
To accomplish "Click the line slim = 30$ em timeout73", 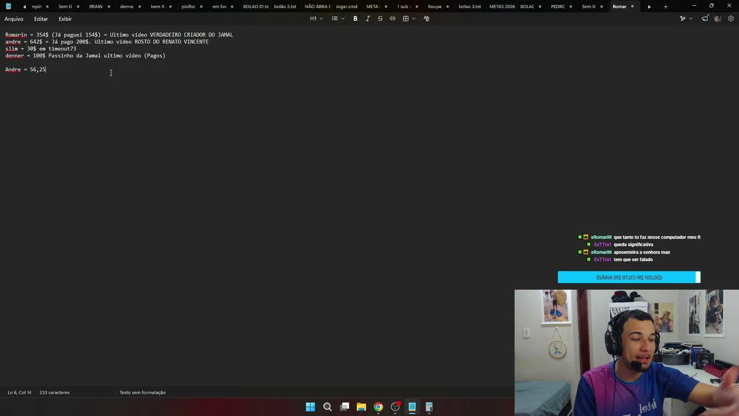I will point(40,49).
